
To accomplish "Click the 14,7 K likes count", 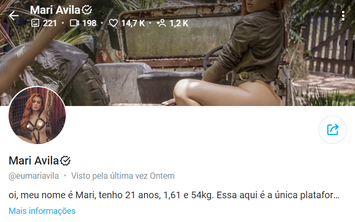I will pyautogui.click(x=133, y=23).
